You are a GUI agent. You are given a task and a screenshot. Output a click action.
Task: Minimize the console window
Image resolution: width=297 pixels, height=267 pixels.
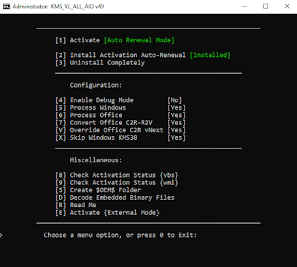[x=244, y=7]
